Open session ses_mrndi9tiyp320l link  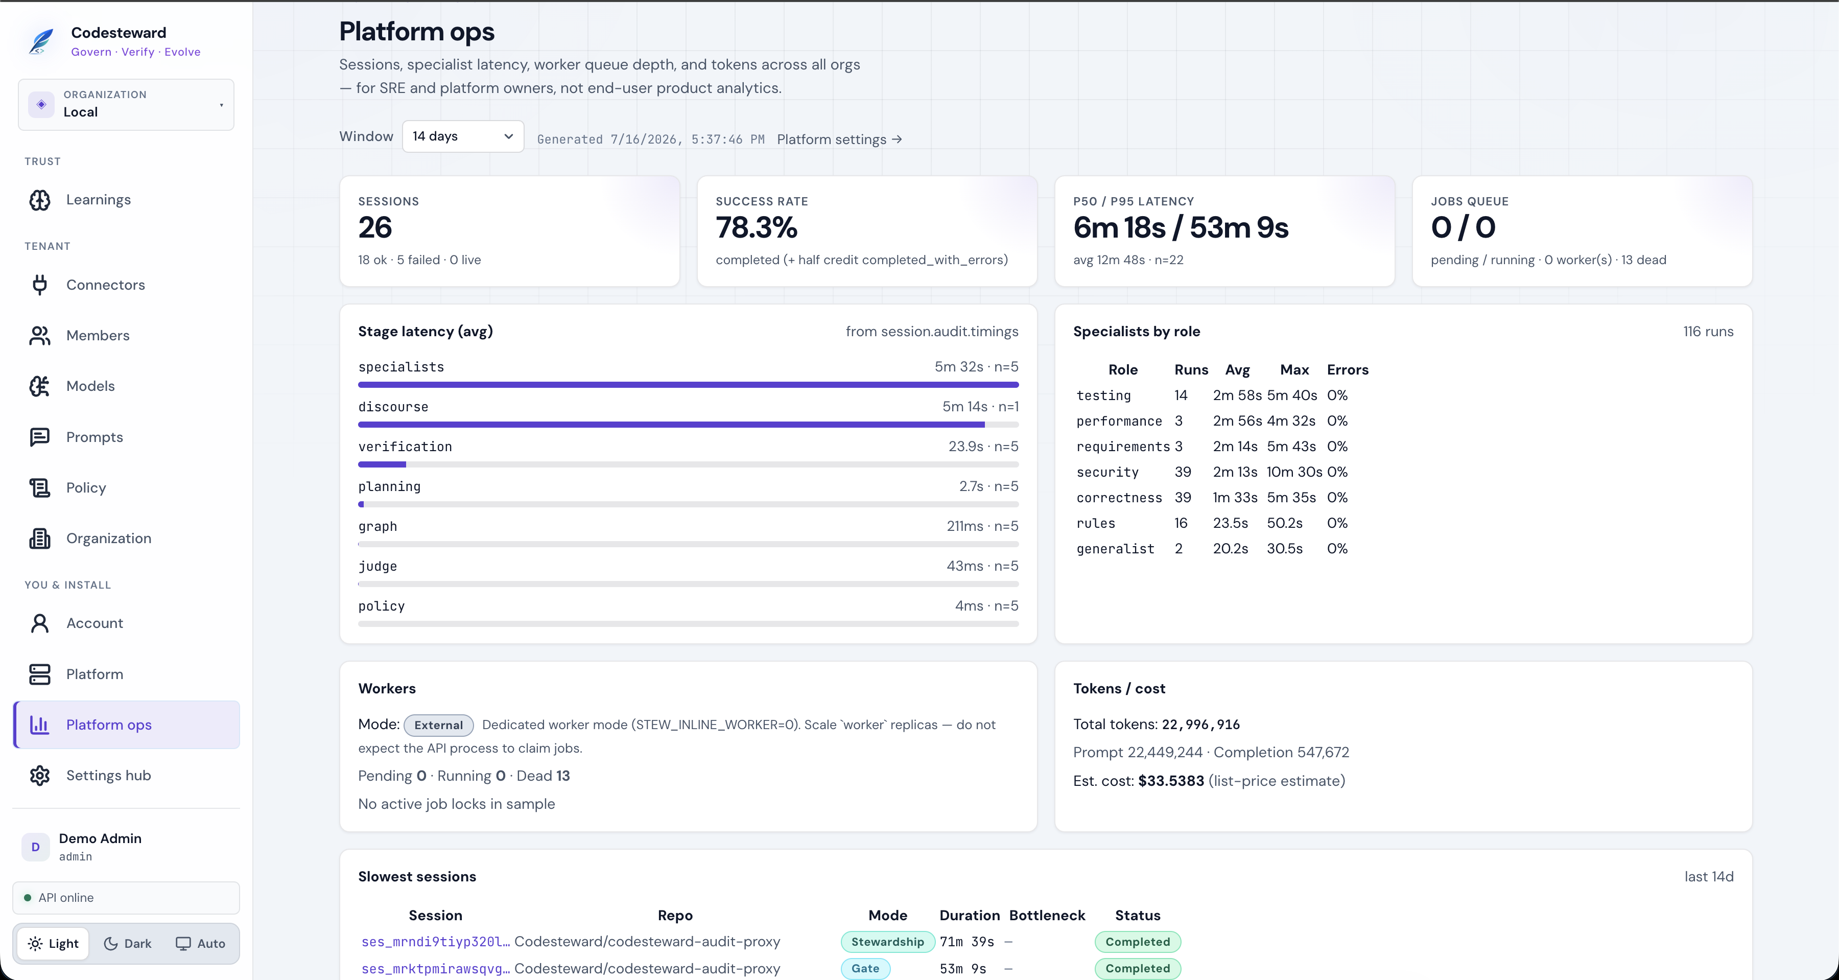(435, 942)
